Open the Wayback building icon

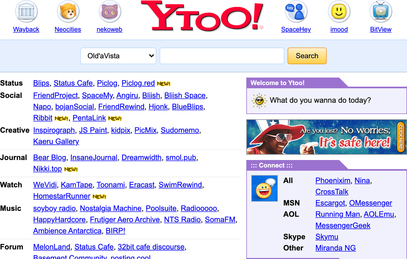pyautogui.click(x=26, y=12)
